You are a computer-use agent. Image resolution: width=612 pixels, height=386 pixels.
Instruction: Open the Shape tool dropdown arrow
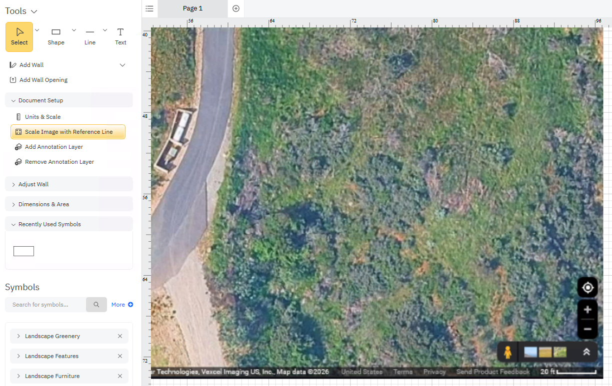click(x=74, y=30)
